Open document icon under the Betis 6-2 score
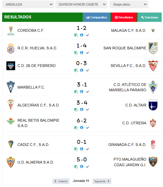The height and width of the screenshot is (187, 163). (76, 128)
